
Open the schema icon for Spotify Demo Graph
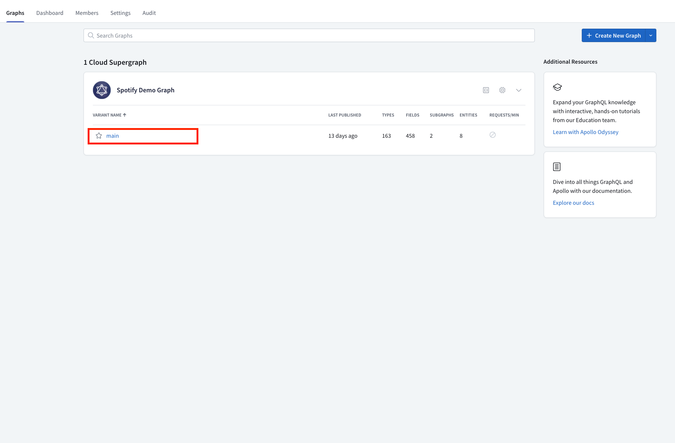click(x=486, y=90)
